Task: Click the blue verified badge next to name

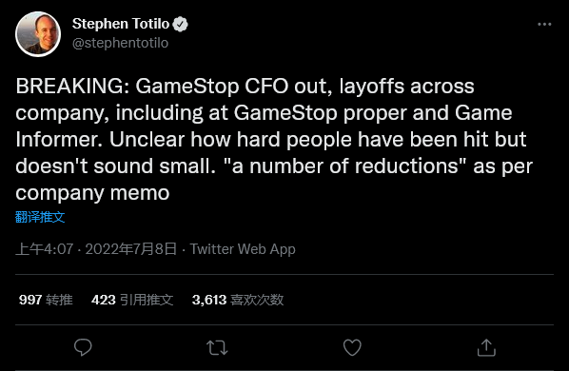Action: click(181, 25)
